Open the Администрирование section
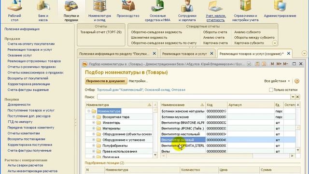This screenshot has height=174, width=309. coord(280,9)
